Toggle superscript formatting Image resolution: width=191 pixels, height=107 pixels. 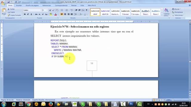tap(43, 14)
